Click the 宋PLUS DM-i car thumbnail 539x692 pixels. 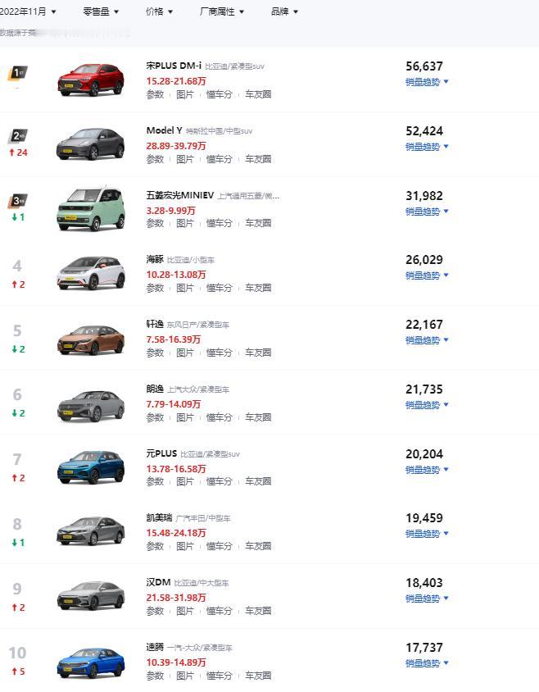tap(90, 80)
